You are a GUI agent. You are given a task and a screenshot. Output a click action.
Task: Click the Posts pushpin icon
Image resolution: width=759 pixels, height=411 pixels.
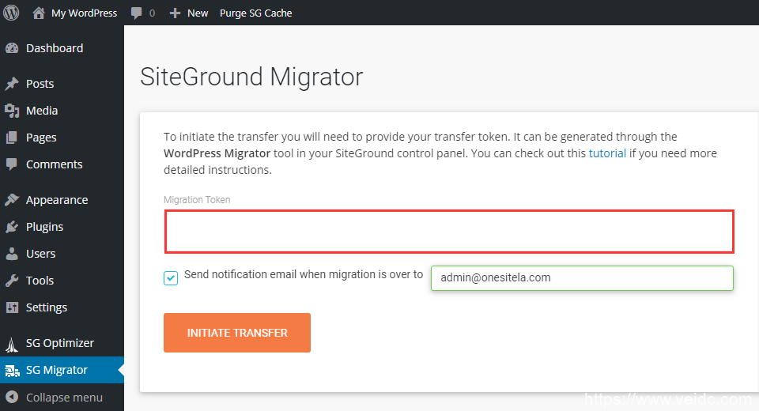click(12, 84)
